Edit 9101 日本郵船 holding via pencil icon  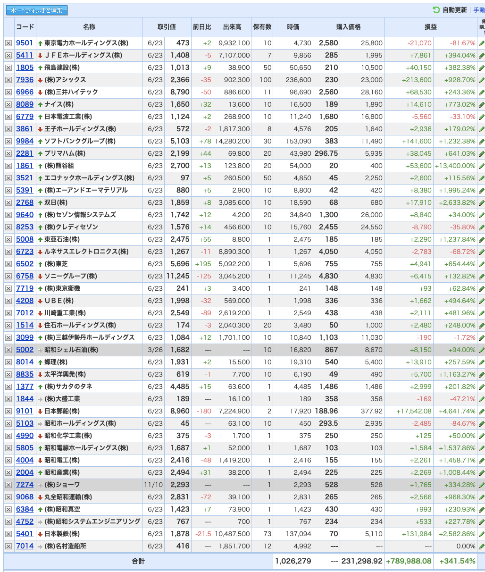pyautogui.click(x=481, y=411)
